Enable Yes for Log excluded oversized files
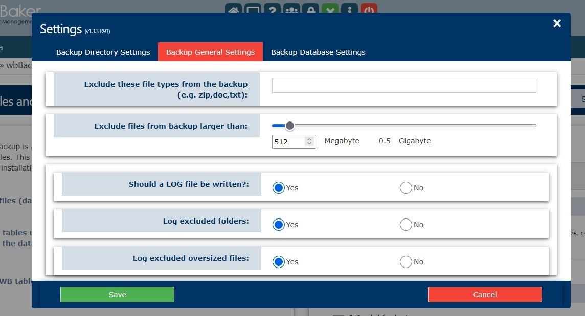 [x=278, y=262]
